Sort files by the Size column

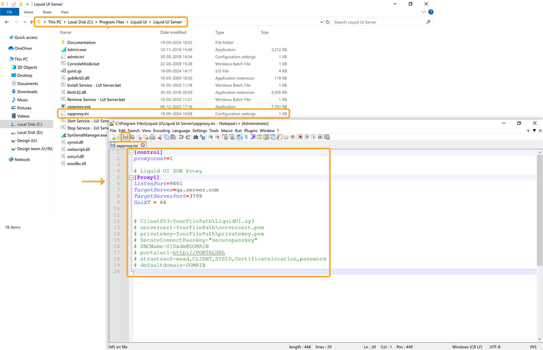[x=265, y=33]
